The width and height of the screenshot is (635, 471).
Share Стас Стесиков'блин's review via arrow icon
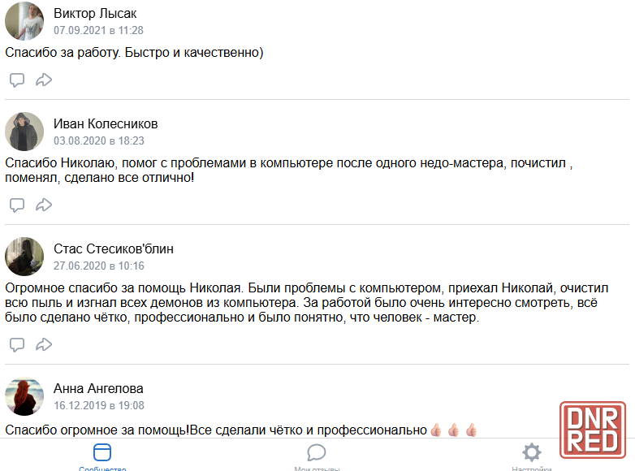coord(44,344)
